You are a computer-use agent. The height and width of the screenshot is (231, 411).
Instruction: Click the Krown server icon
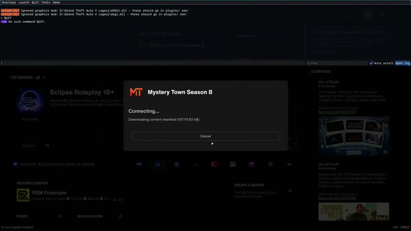(15, 164)
